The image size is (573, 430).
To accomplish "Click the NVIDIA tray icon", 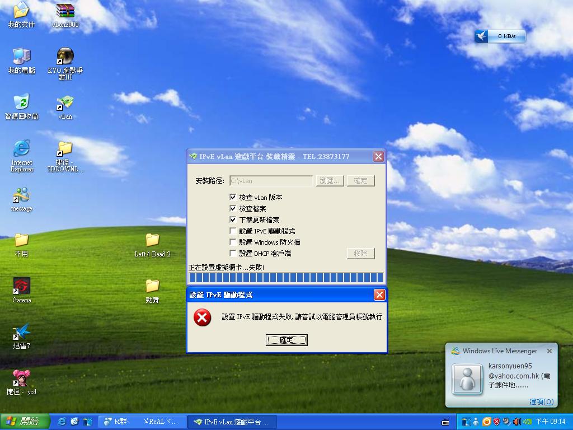I will [527, 422].
